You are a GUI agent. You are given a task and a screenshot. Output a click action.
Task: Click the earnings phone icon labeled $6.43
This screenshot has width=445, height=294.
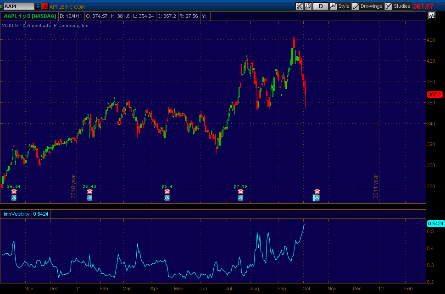click(89, 191)
